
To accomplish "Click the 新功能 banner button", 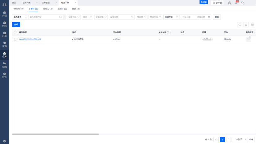I will [203, 2].
